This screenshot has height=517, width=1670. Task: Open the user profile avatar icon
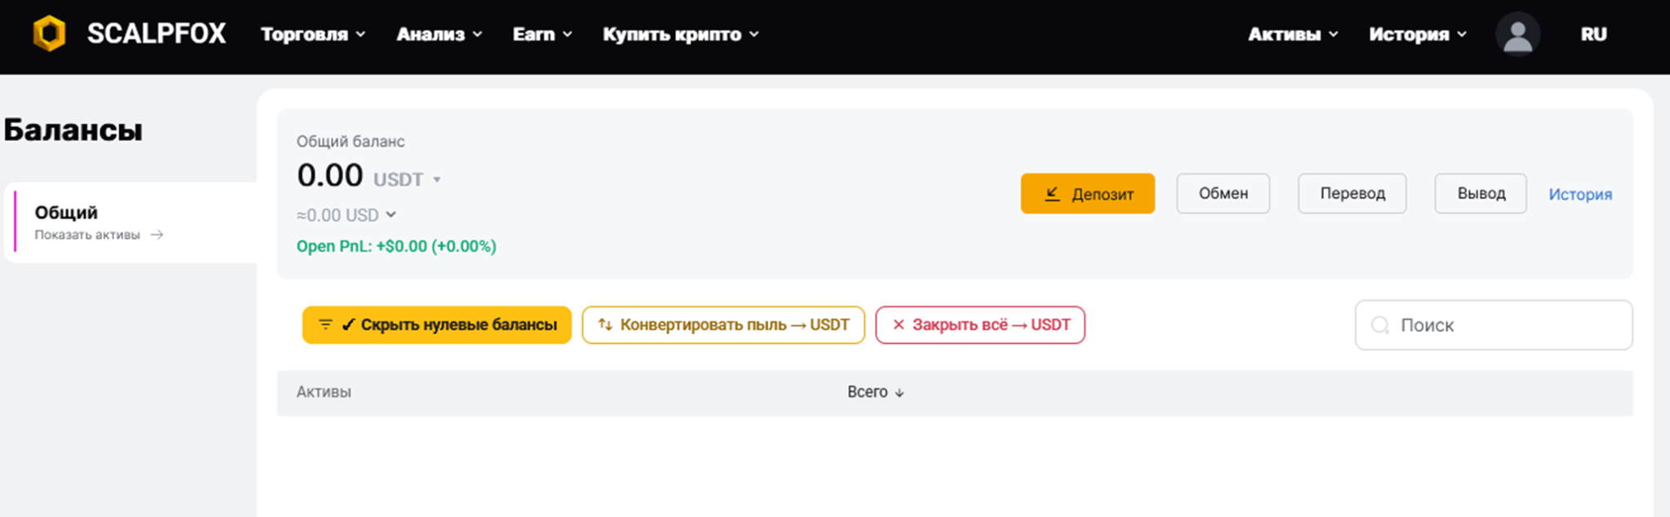tap(1518, 34)
